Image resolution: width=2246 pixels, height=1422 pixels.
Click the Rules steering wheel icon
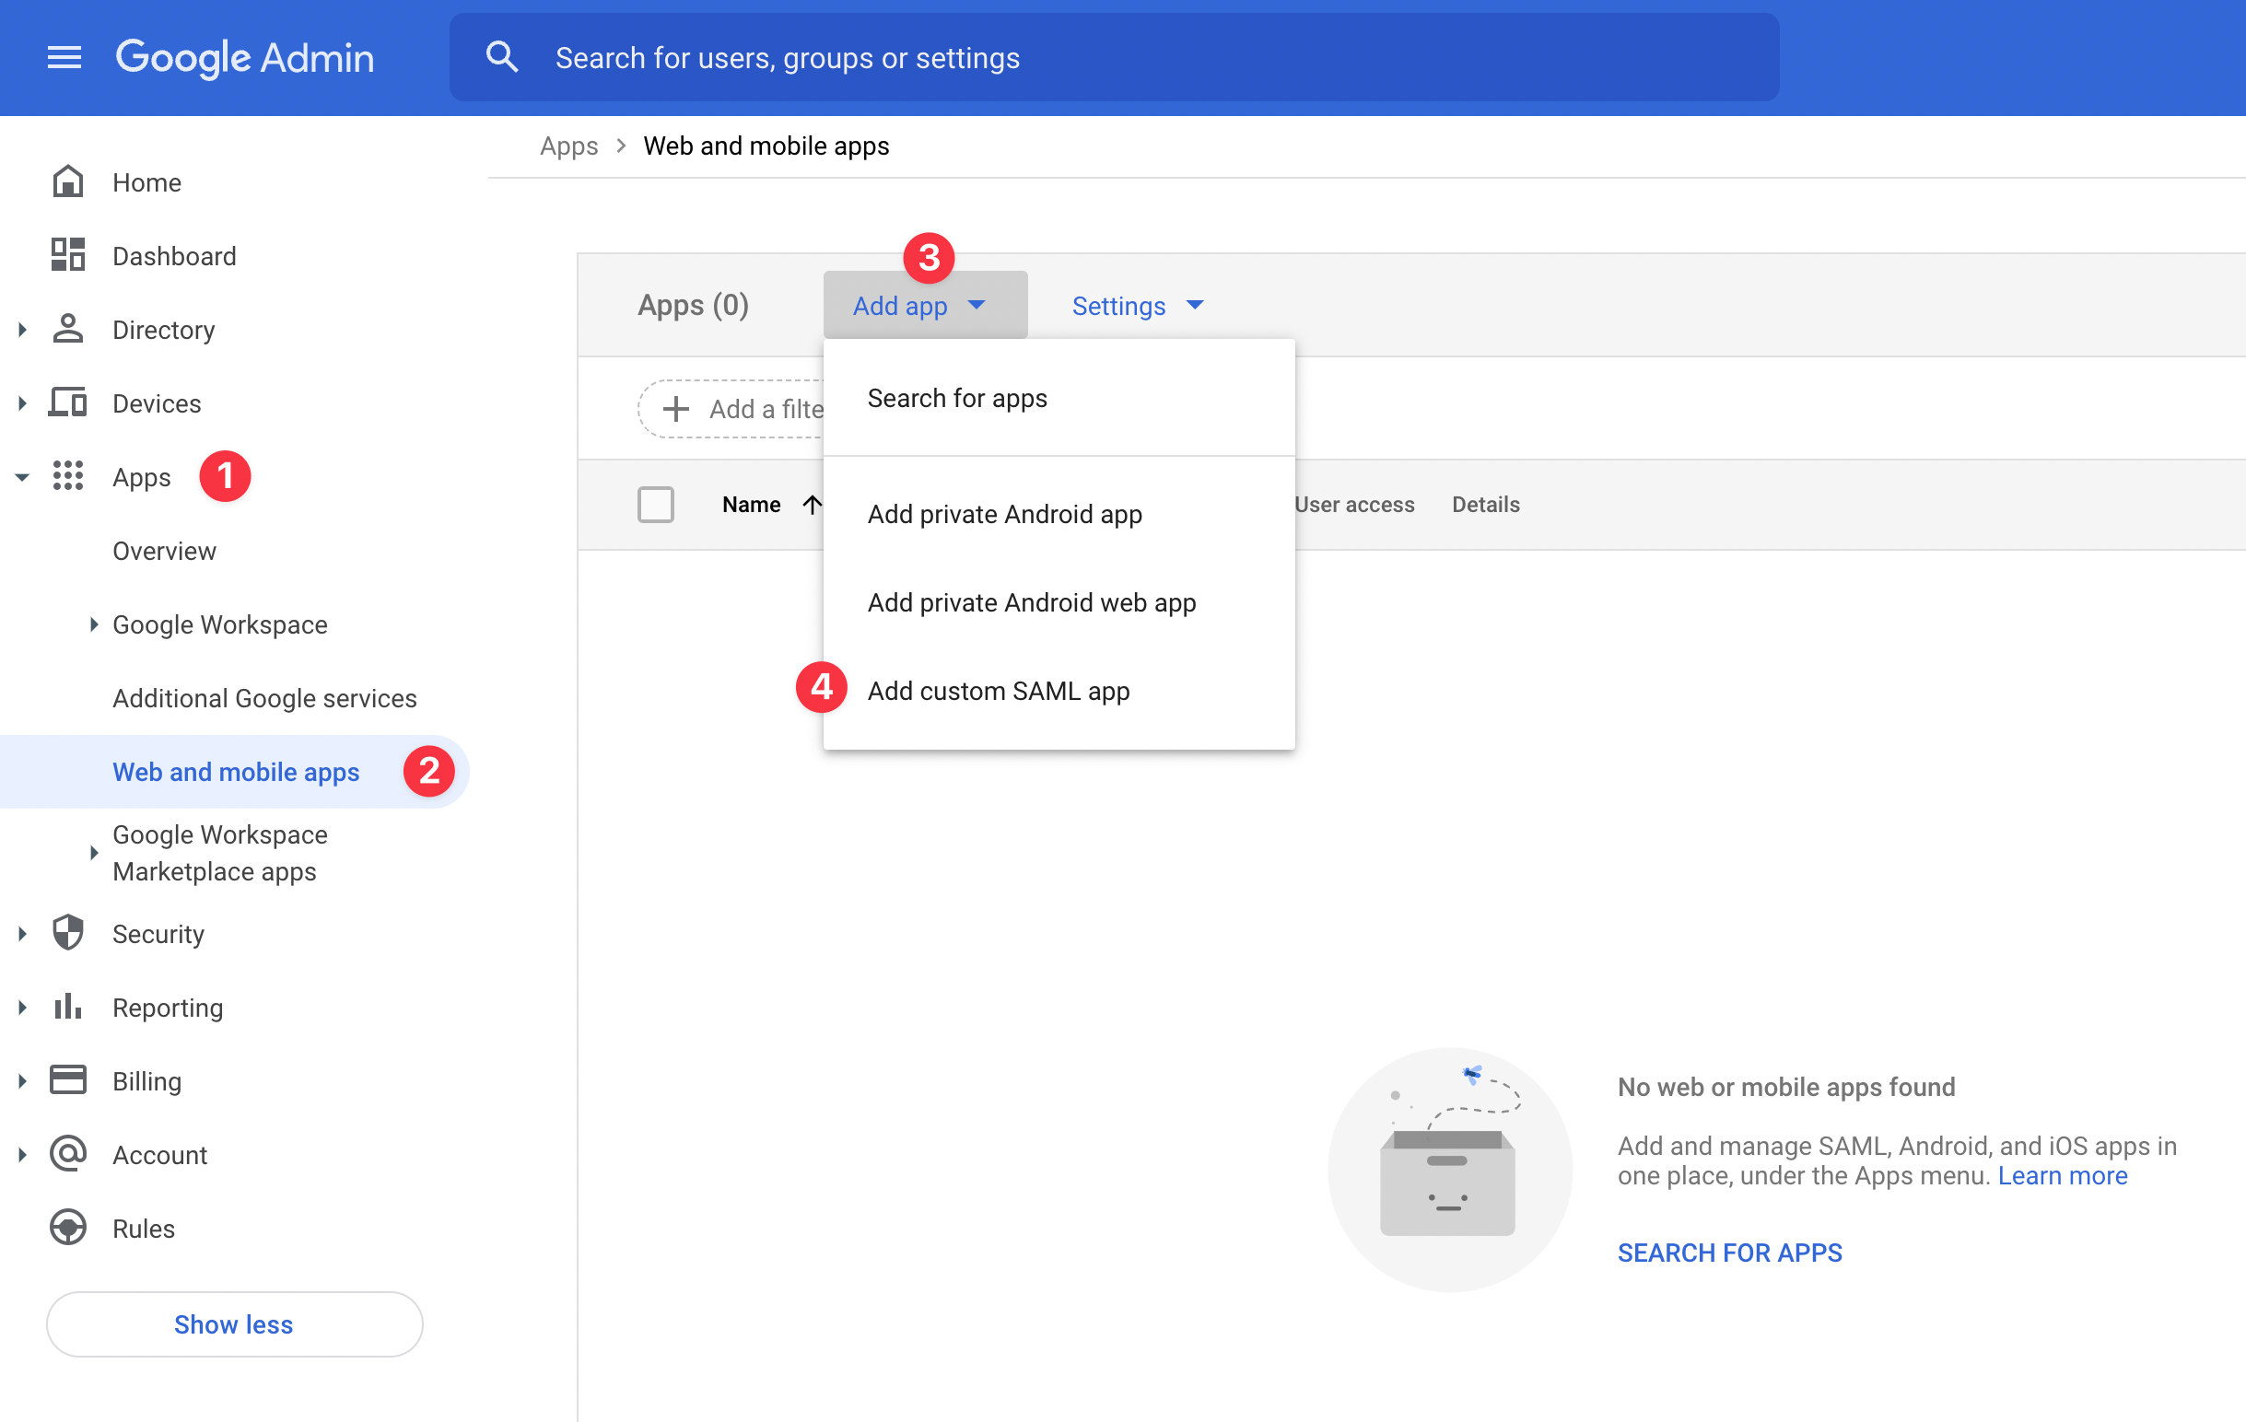(68, 1228)
